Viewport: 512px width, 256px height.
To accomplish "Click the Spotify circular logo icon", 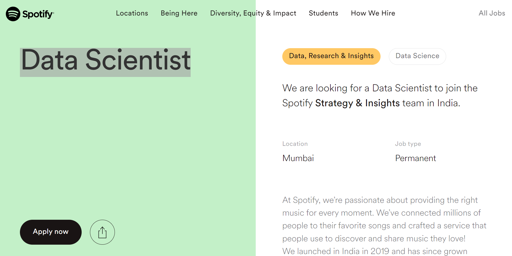I will click(x=13, y=14).
